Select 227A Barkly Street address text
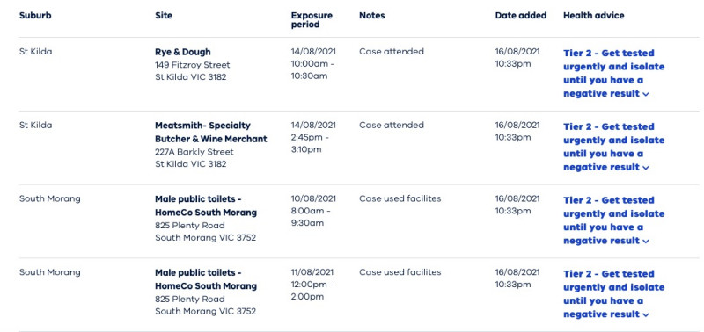Image resolution: width=704 pixels, height=332 pixels. click(x=194, y=152)
